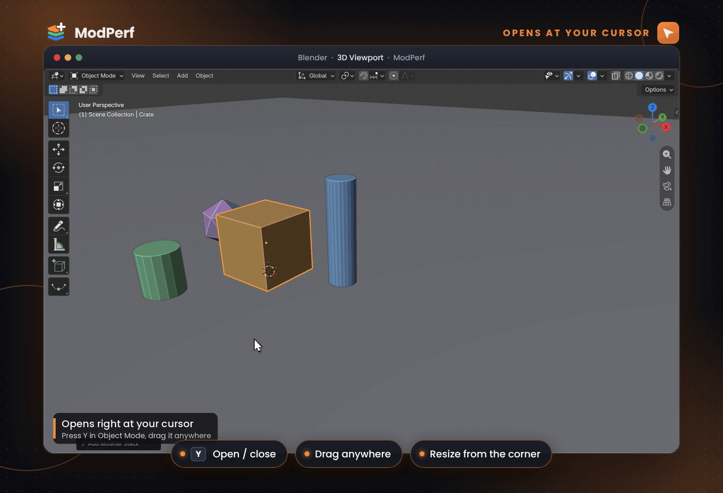Pick the Rotate tool
The image size is (723, 493).
pos(59,168)
